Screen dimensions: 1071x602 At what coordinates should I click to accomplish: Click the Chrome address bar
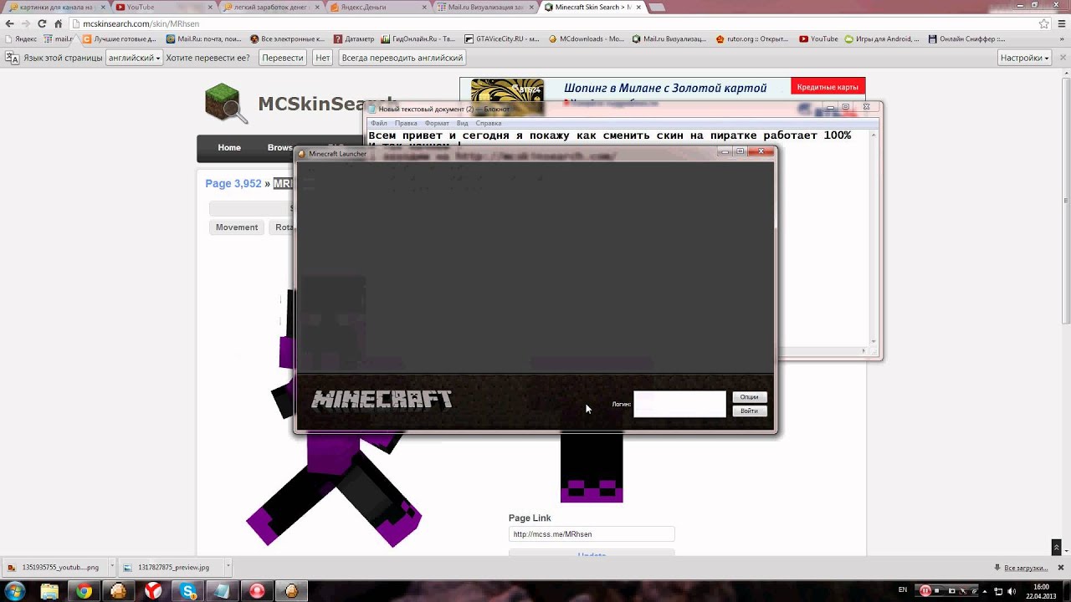click(x=552, y=23)
